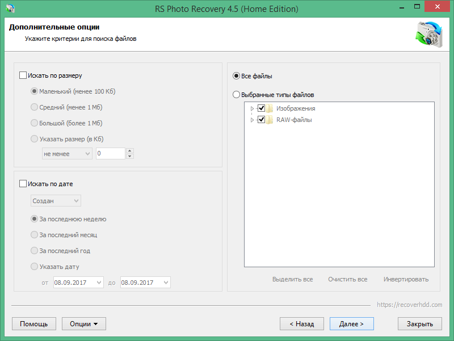454x341 pixels.
Task: Click the Изображения folder icon
Action: (x=271, y=108)
